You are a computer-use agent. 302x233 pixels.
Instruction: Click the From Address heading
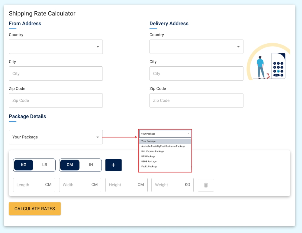[25, 24]
